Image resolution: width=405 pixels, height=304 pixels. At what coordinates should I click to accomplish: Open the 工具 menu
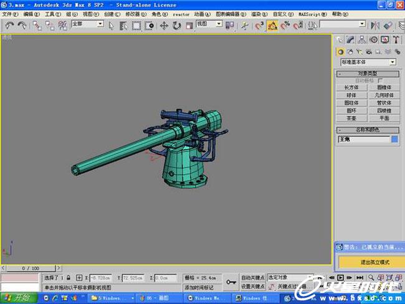(53, 14)
